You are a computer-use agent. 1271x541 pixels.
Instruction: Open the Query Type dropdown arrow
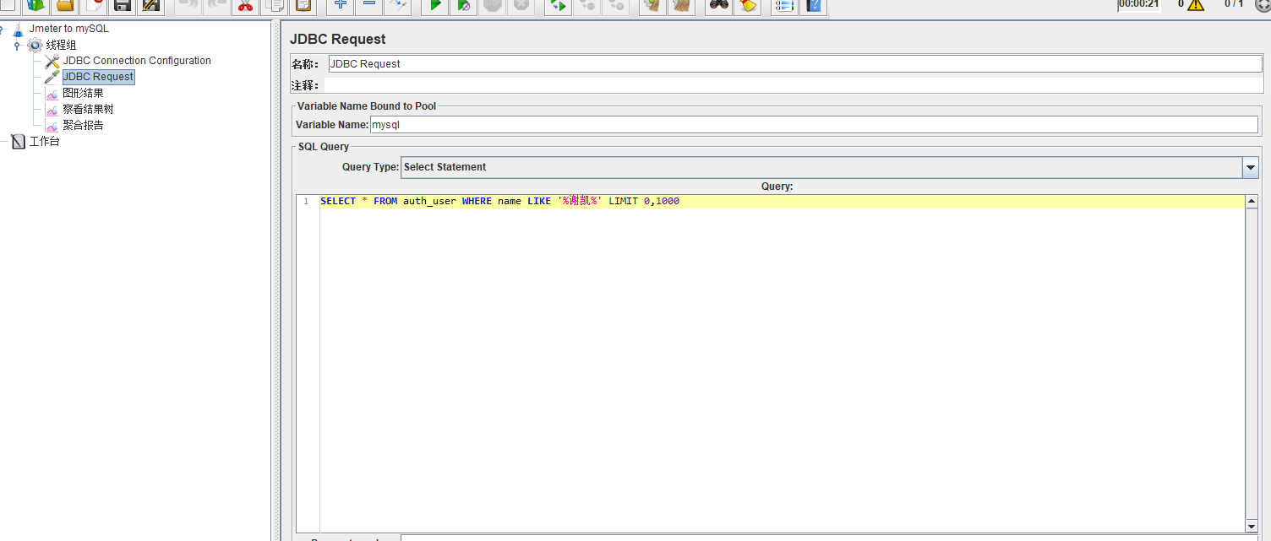tap(1250, 167)
